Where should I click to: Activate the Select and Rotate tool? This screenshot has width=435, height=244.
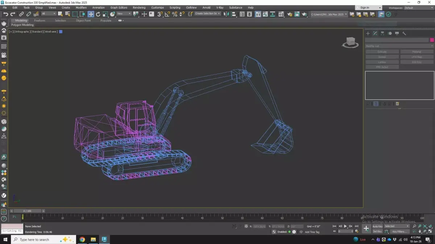[98, 14]
